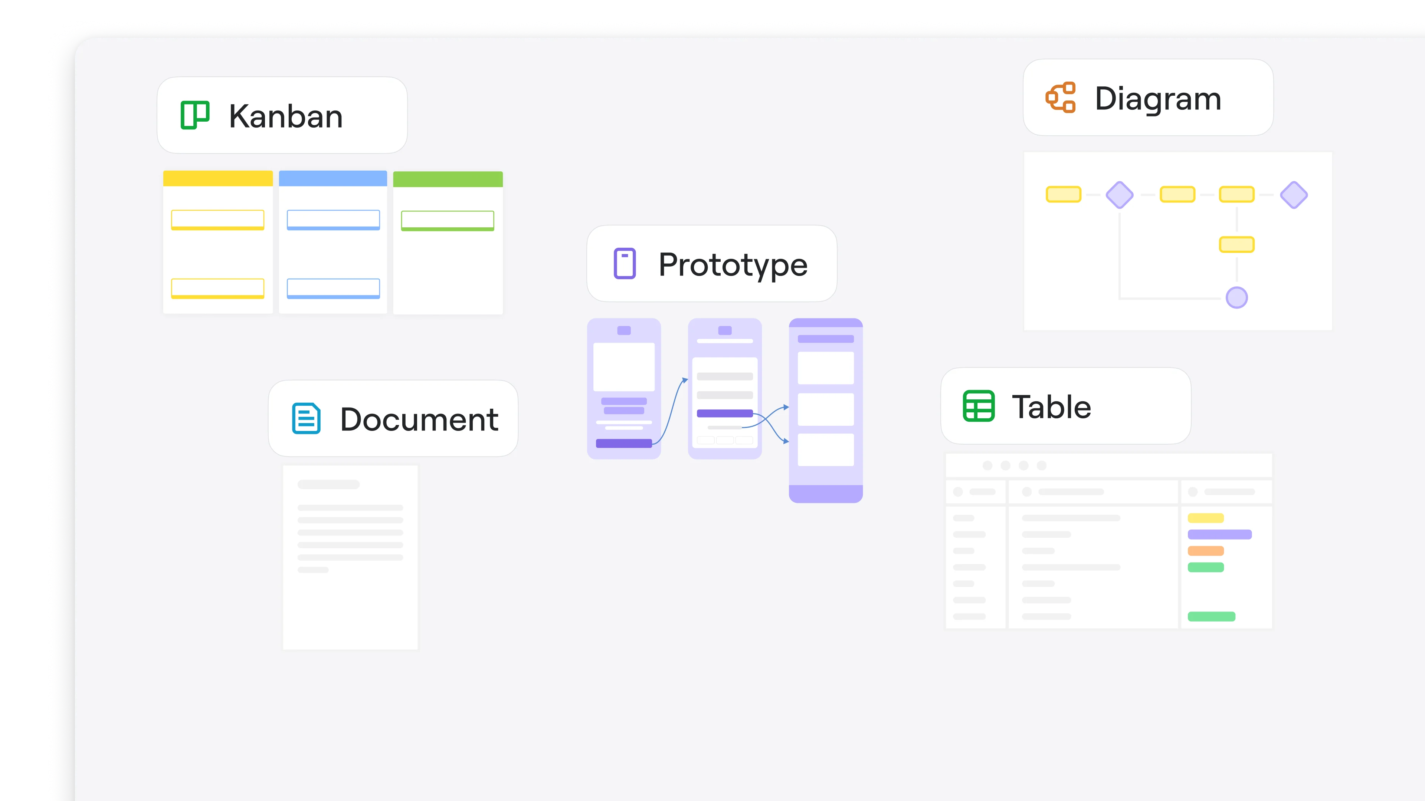Click the purple tag in table
This screenshot has width=1425, height=801.
point(1219,534)
